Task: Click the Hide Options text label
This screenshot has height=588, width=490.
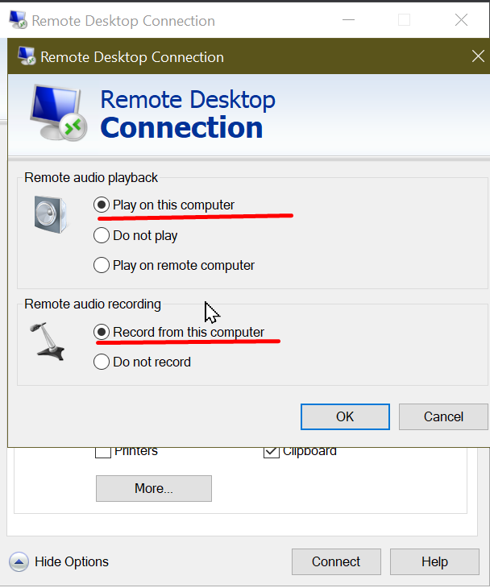Action: [72, 561]
